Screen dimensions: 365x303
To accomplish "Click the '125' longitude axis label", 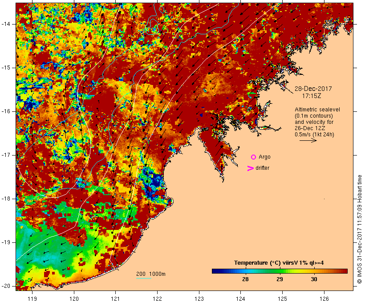I will point(282,299).
